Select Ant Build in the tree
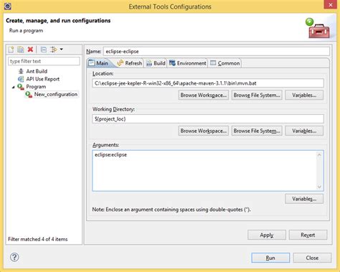The height and width of the screenshot is (272, 340). click(x=37, y=71)
